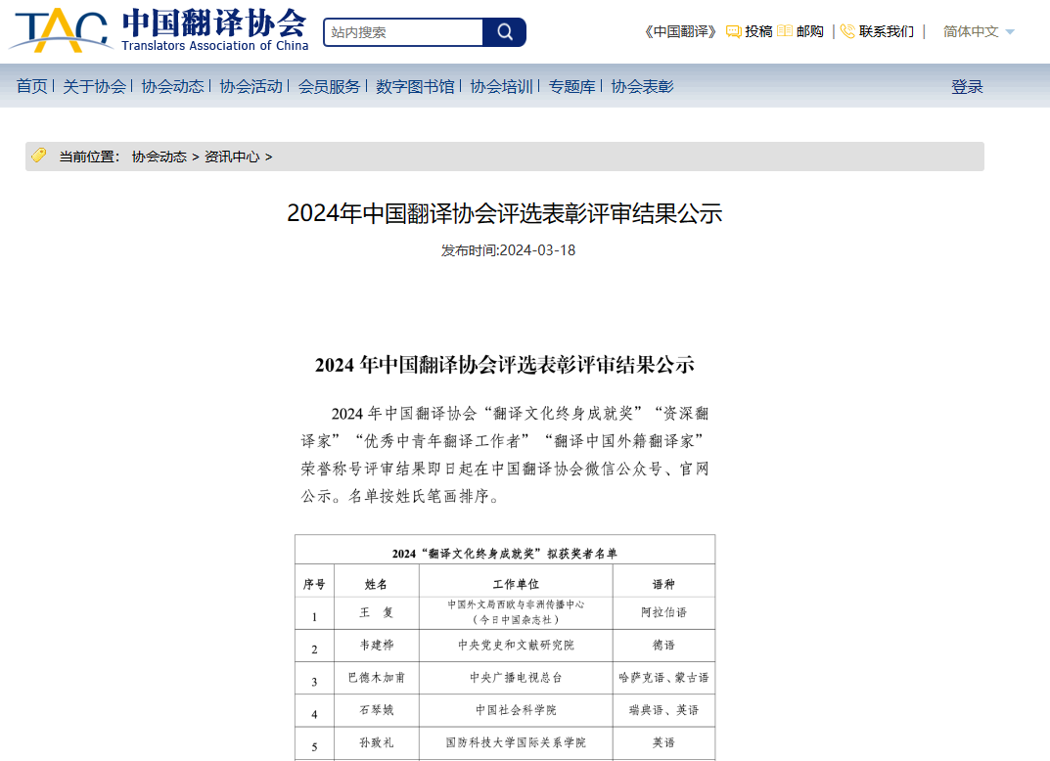The width and height of the screenshot is (1050, 761).
Task: Click the yellow tag icon in breadcrumb
Action: pyautogui.click(x=39, y=156)
